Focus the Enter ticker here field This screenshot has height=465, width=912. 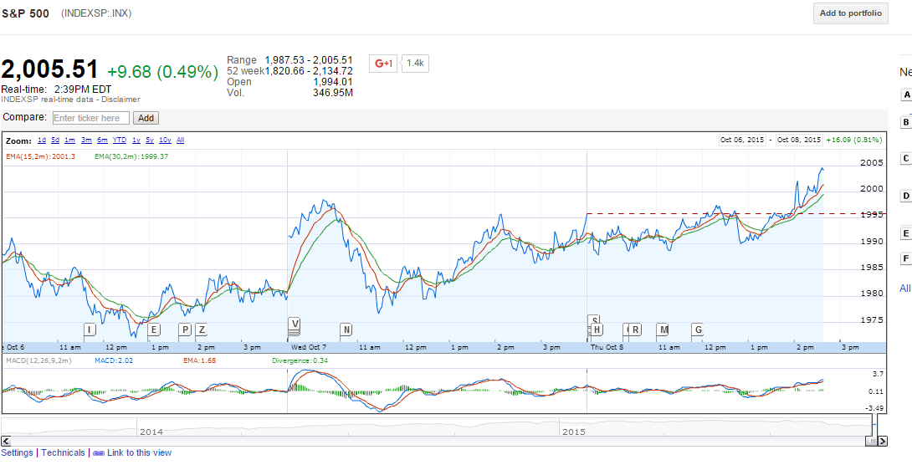pos(91,119)
